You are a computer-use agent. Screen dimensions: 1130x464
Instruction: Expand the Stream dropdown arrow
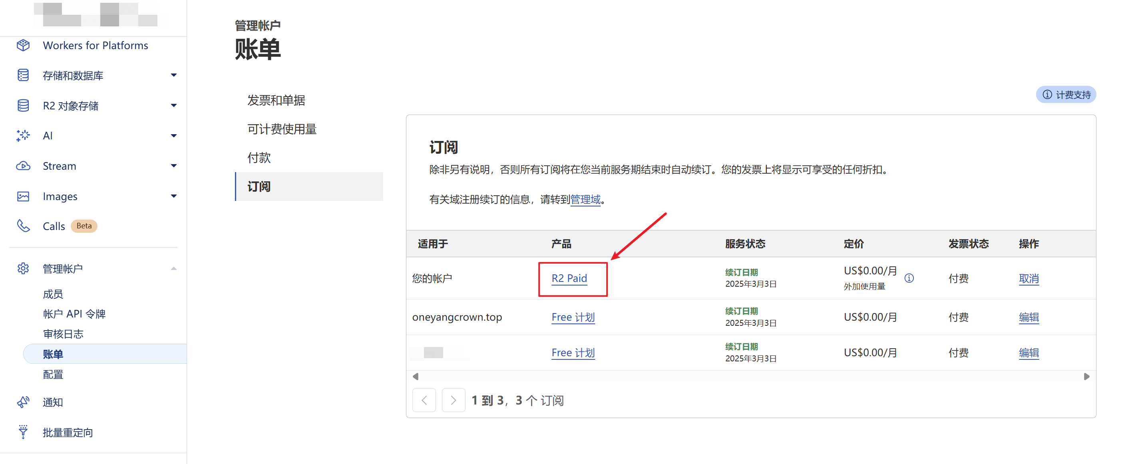174,166
